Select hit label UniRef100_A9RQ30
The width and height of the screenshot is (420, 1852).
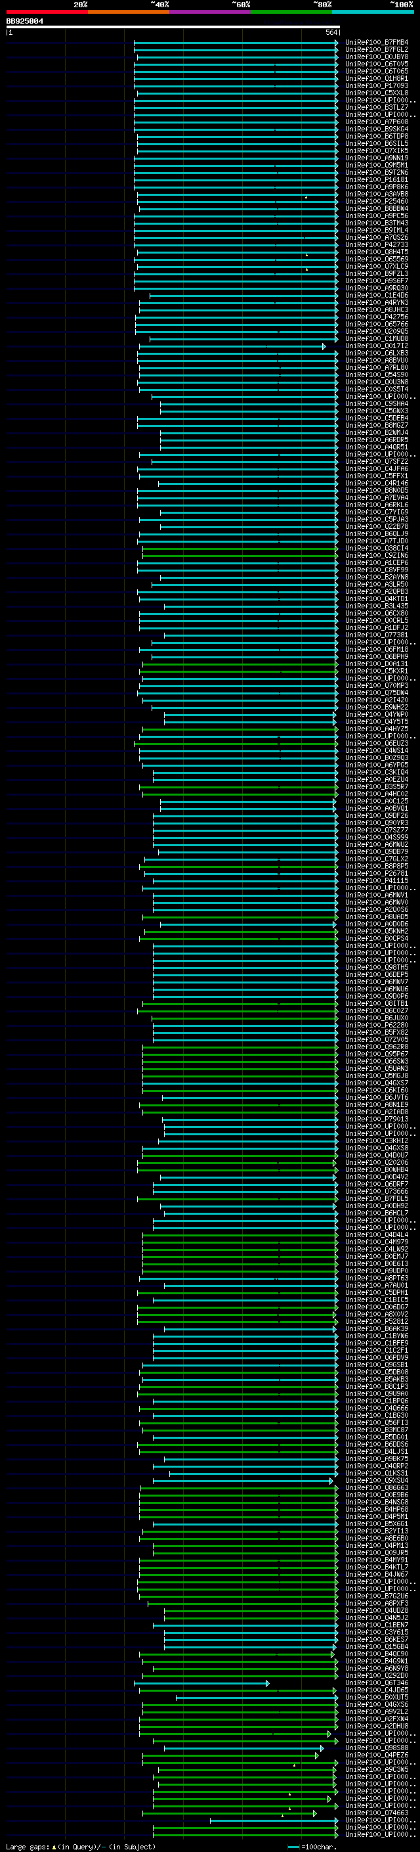[377, 288]
